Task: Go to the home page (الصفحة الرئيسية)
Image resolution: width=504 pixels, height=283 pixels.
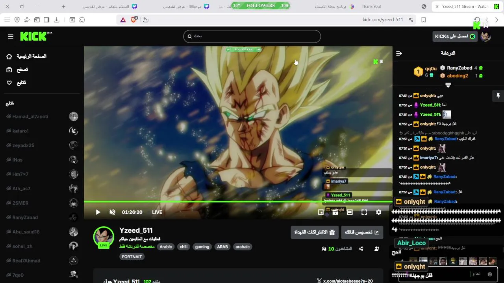Action: [x=26, y=56]
